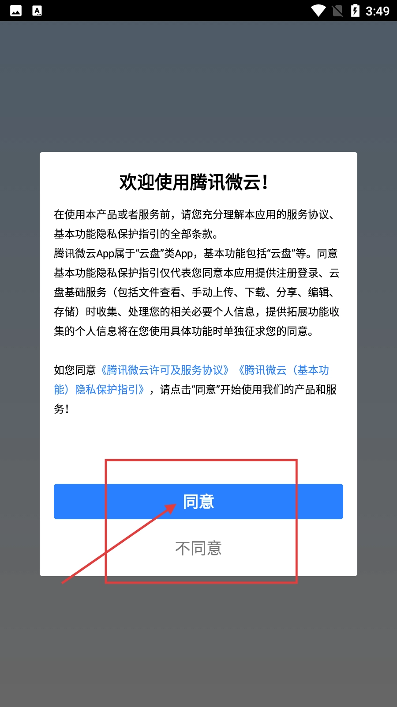The image size is (397, 707).
Task: Tap the Wi-Fi signal icon
Action: click(318, 11)
